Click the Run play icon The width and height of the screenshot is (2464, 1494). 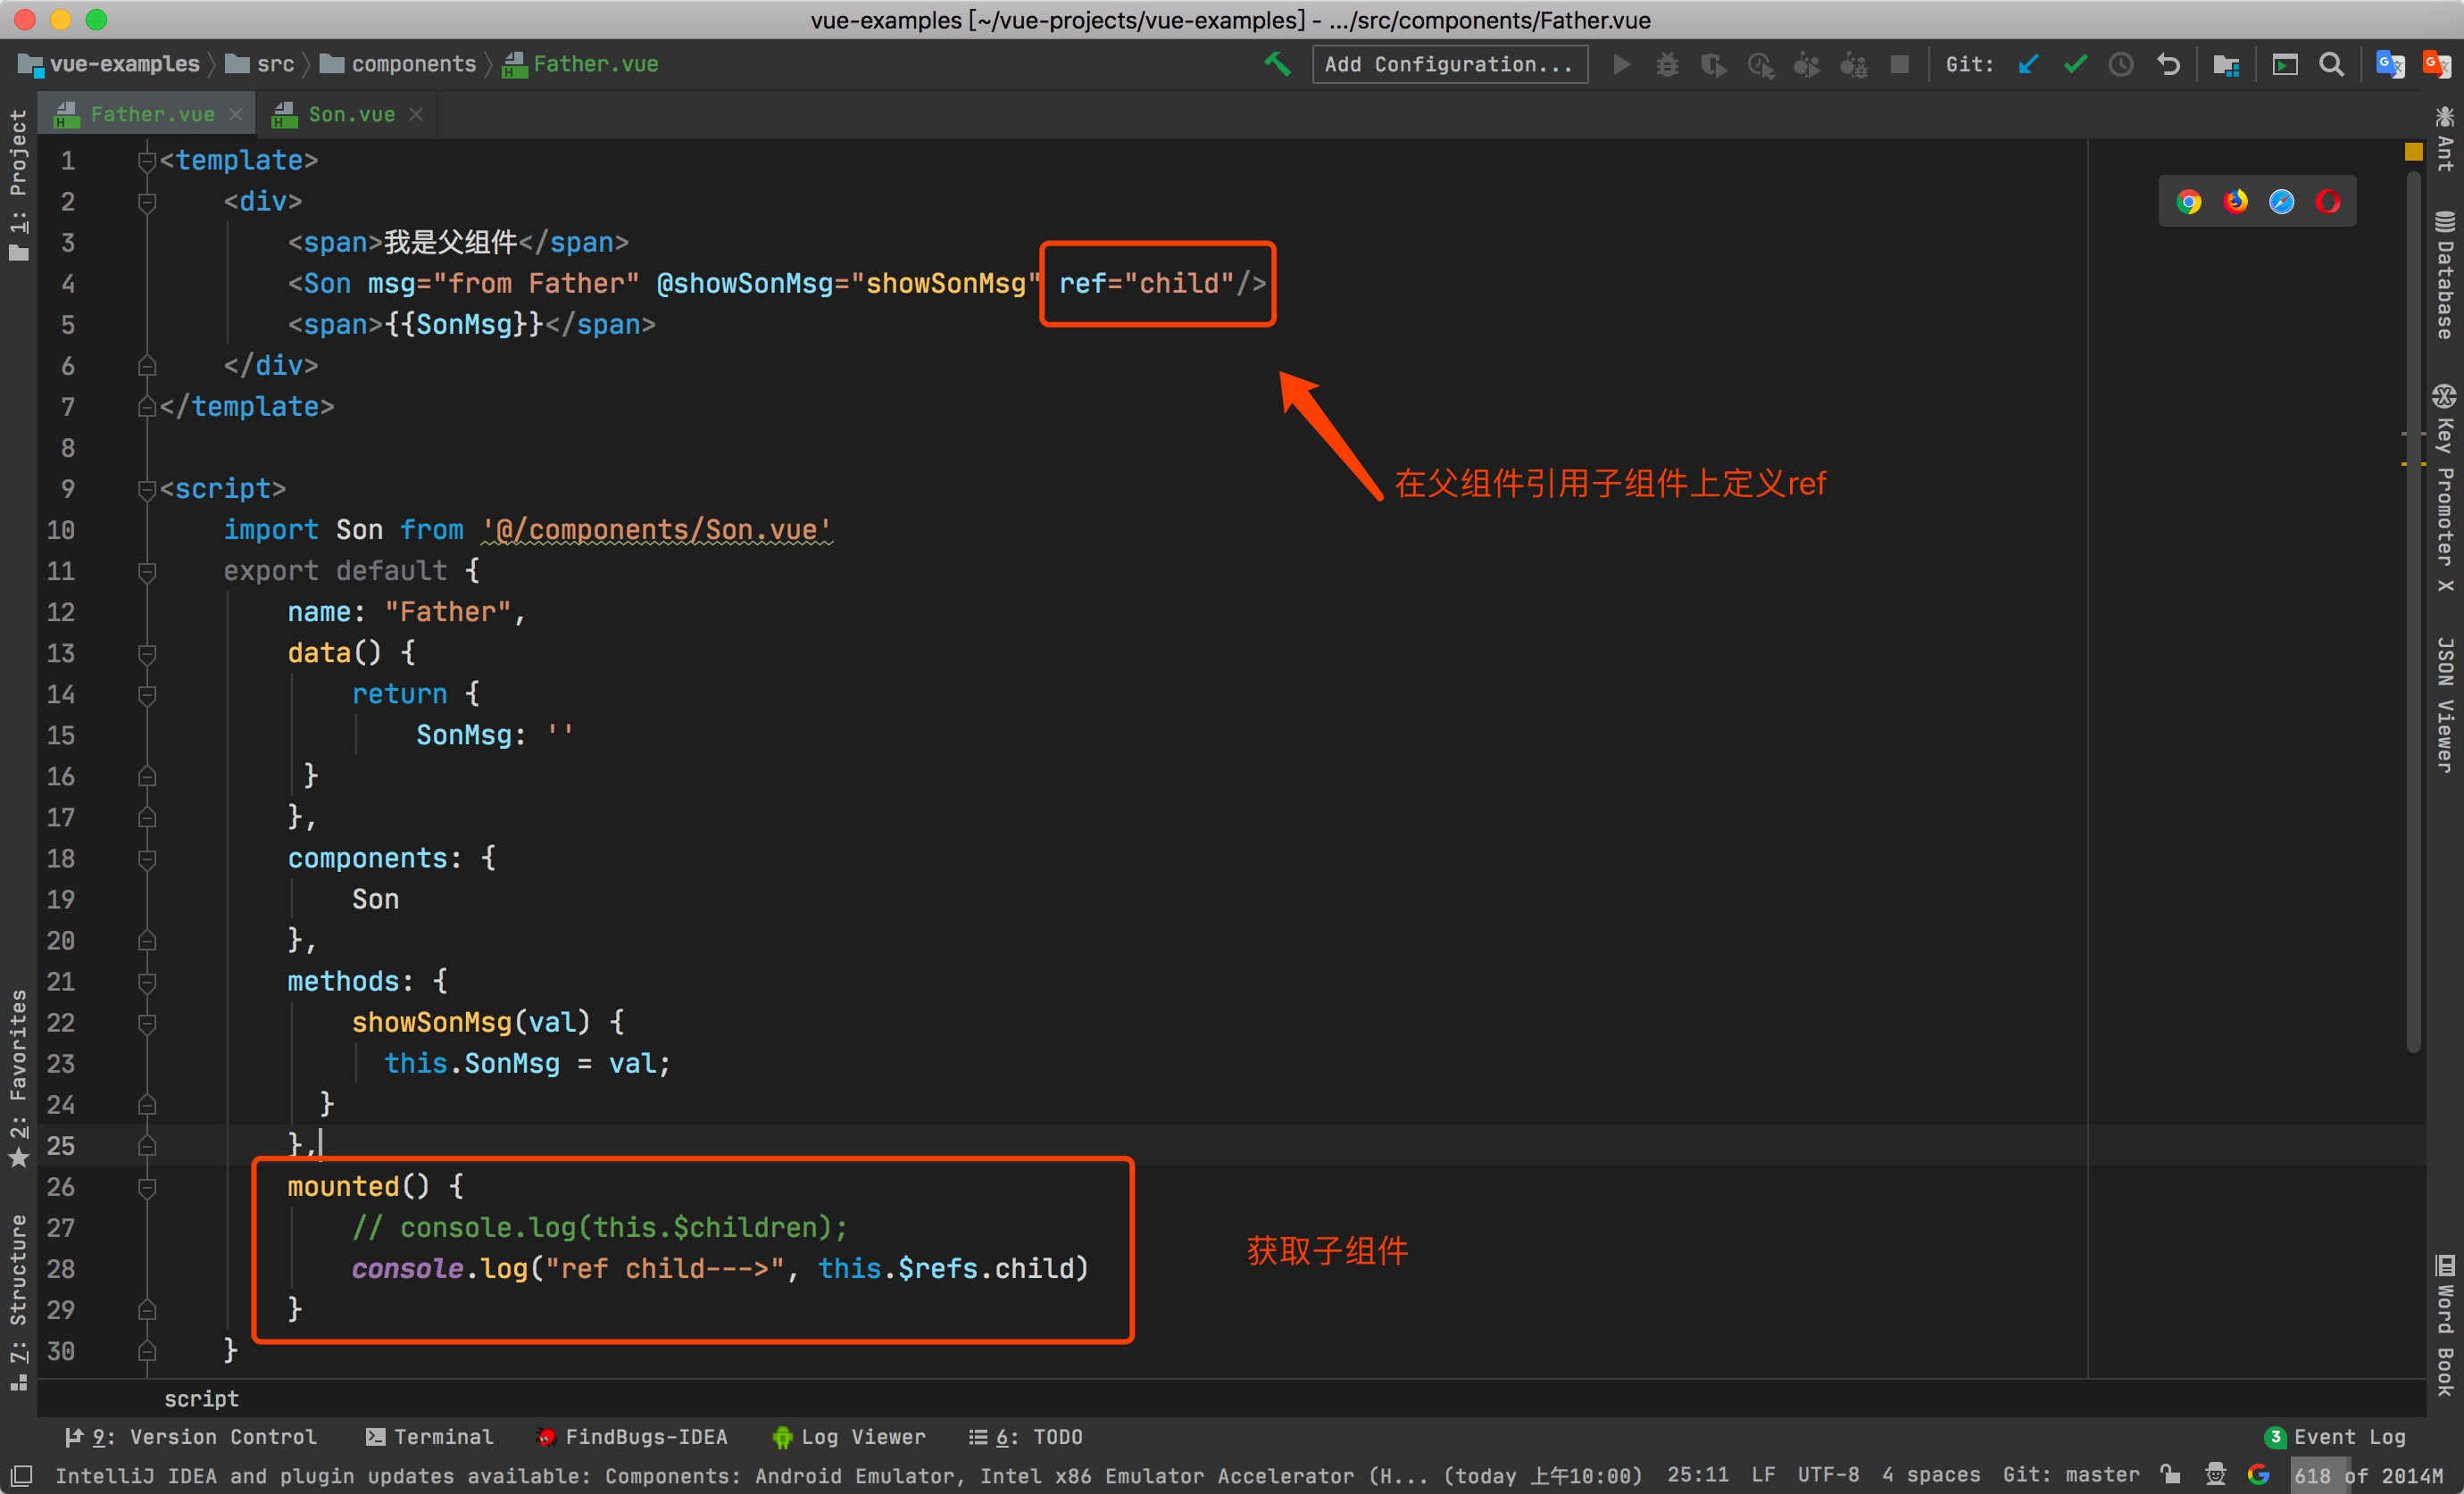click(x=1622, y=64)
